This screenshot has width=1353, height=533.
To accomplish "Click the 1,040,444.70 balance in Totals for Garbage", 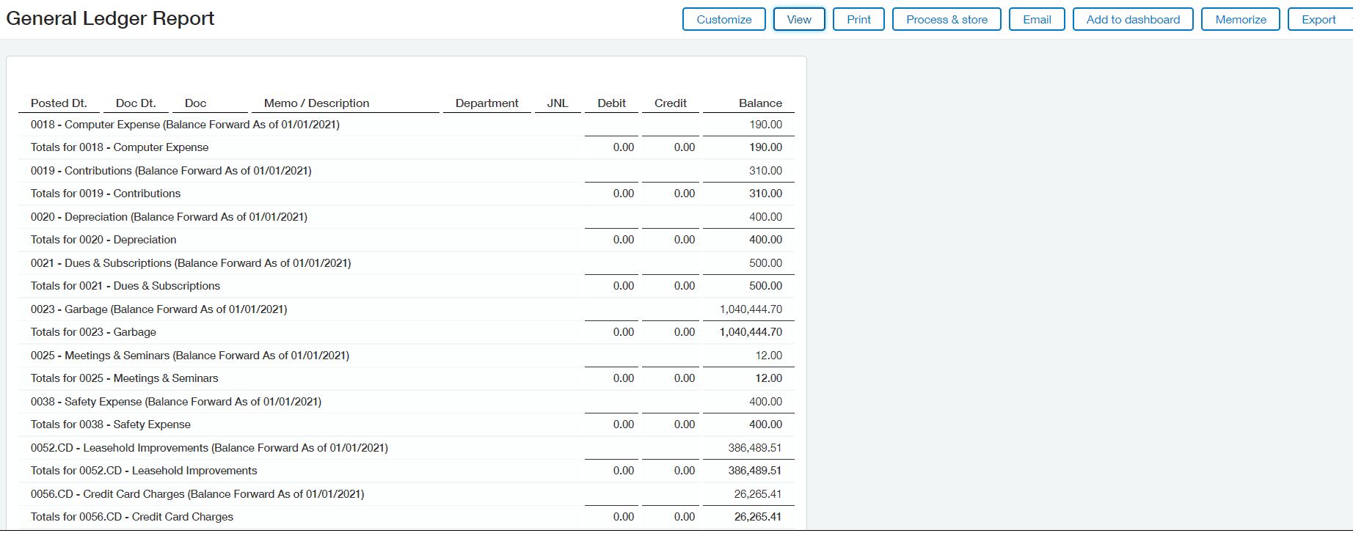I will click(751, 332).
